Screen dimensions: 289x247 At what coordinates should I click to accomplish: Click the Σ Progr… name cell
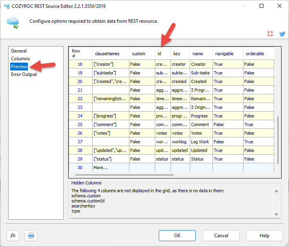tap(201, 90)
